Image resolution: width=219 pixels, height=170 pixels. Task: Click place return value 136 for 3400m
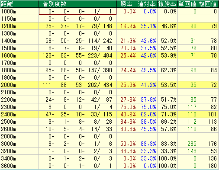(213, 158)
